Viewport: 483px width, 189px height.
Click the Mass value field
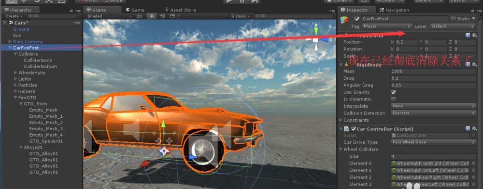click(x=433, y=71)
